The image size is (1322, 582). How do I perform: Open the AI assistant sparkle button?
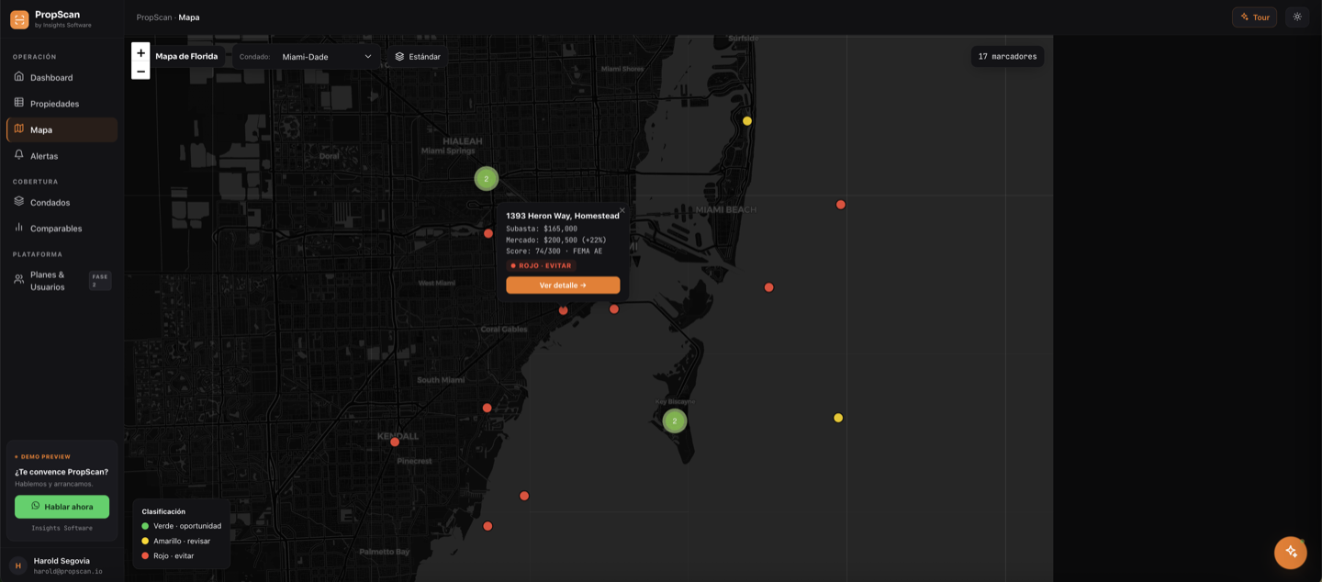[x=1290, y=552]
